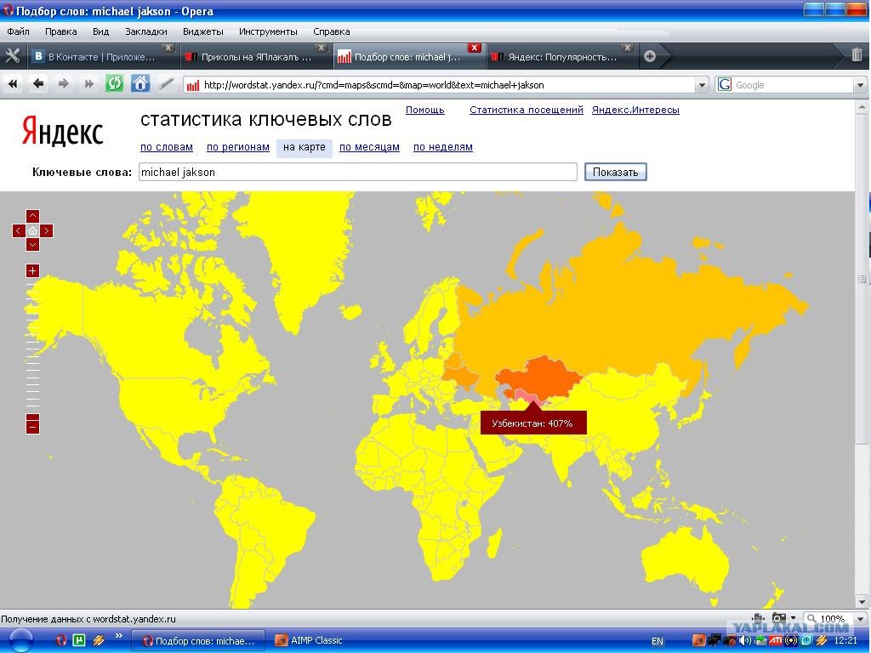This screenshot has height=653, width=871.
Task: Click the URL address bar
Action: tap(439, 85)
